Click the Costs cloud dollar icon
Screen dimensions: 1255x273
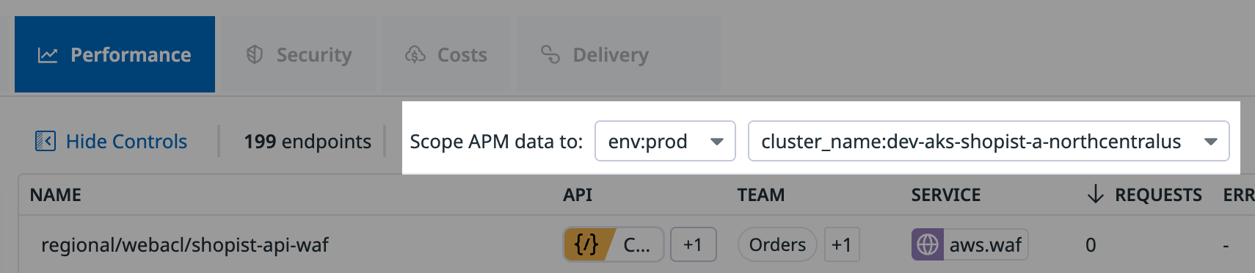[x=415, y=54]
